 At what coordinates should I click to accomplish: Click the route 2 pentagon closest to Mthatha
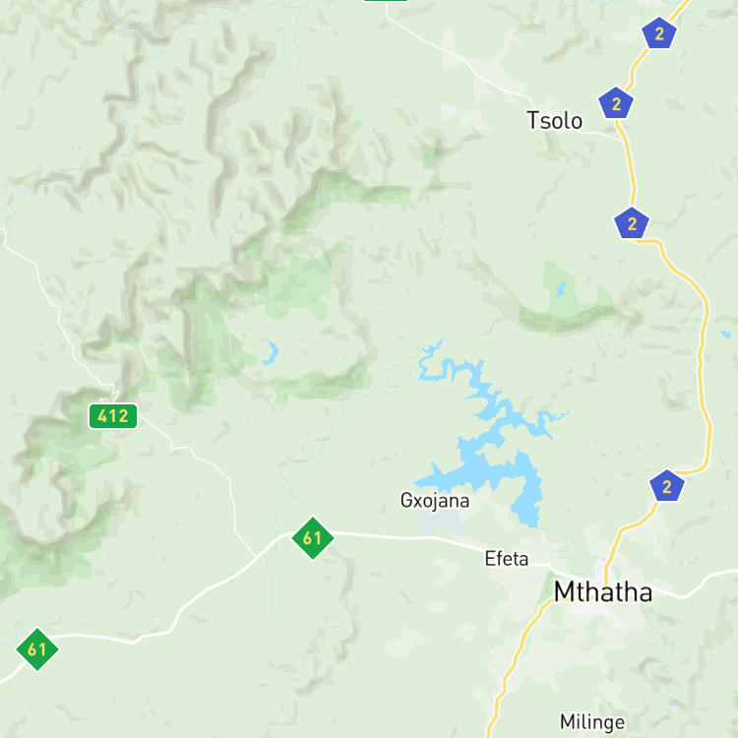point(666,486)
